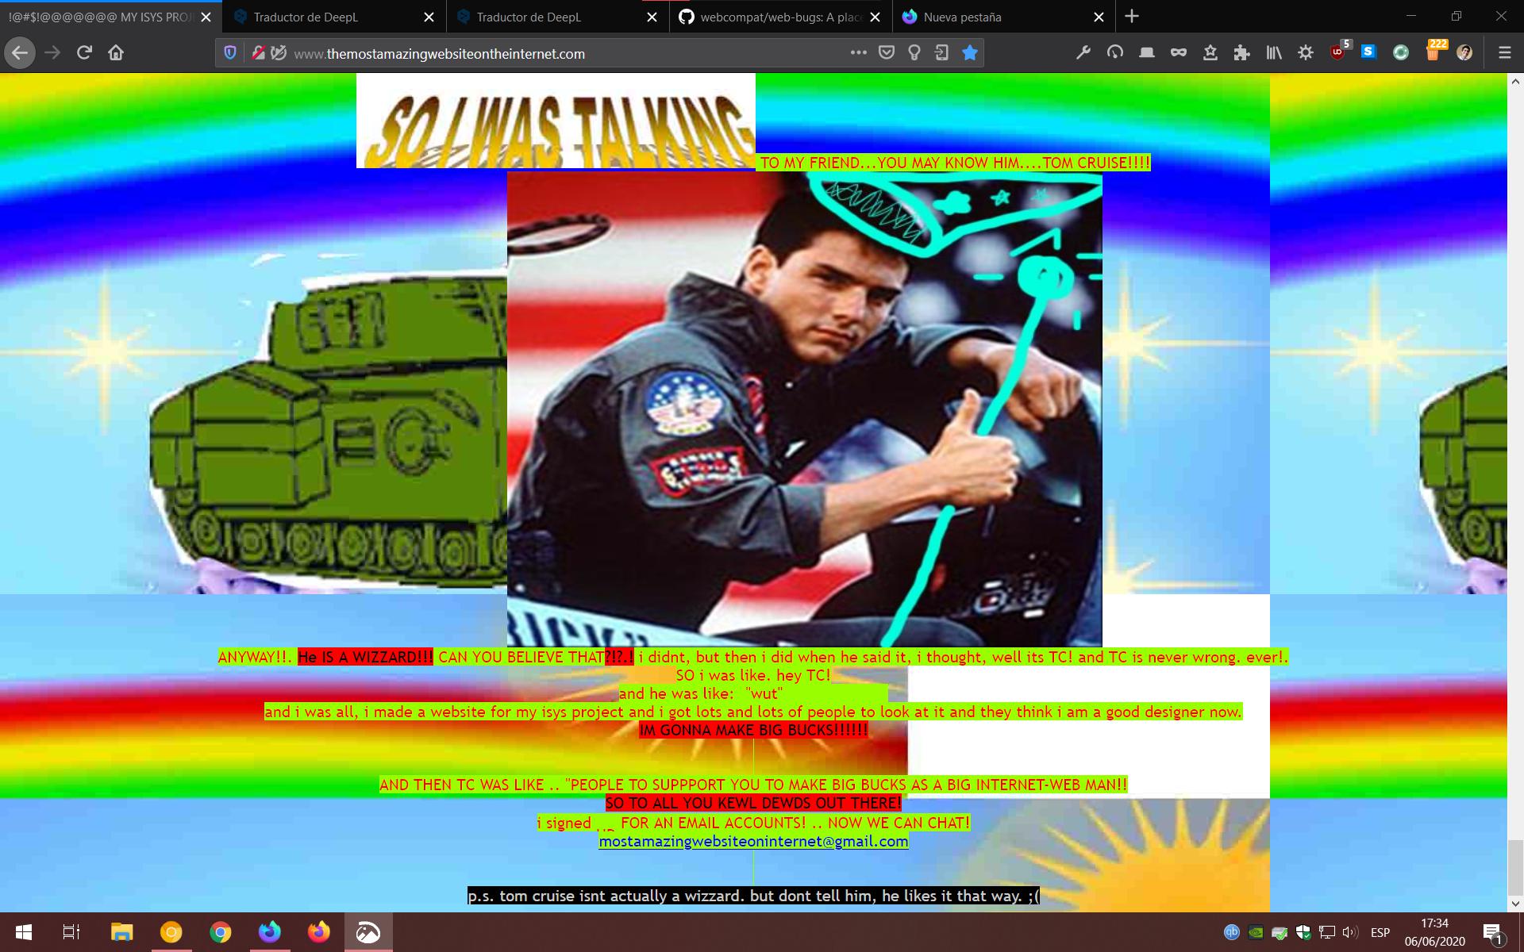This screenshot has height=952, width=1524.
Task: Open the orange extension with 222 badge
Action: point(1434,52)
